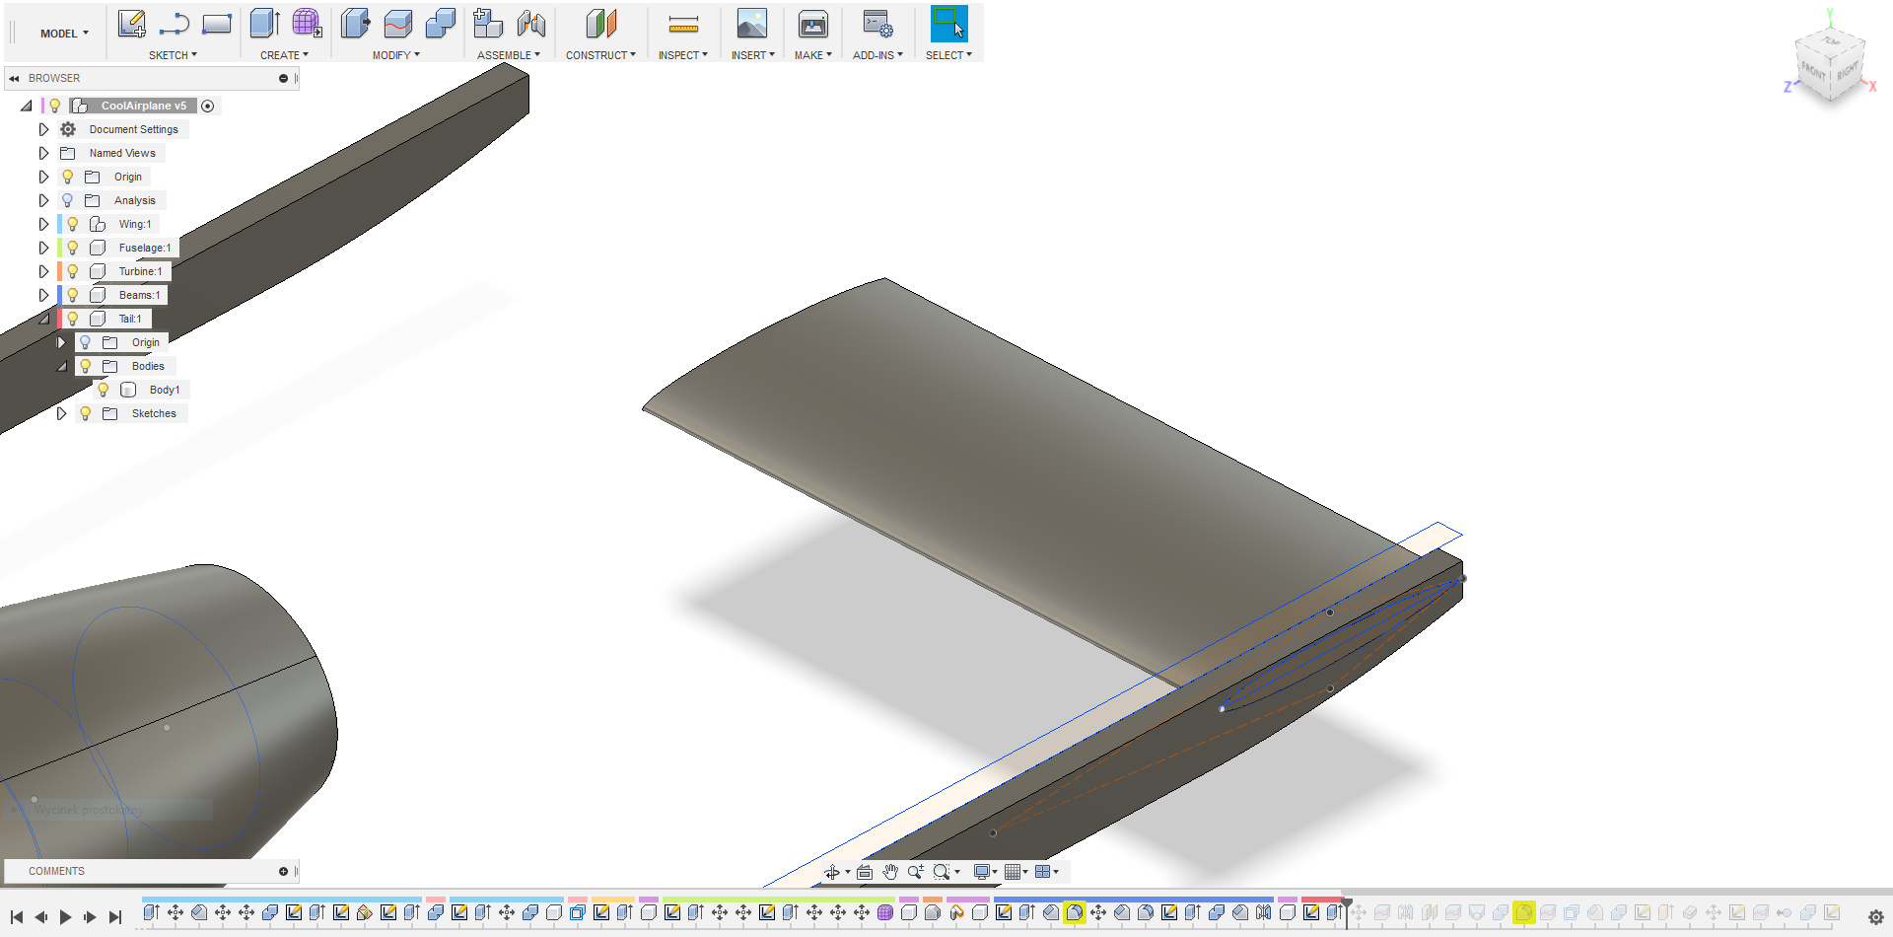
Task: Toggle visibility bulb of Turbine:1
Action: click(72, 271)
